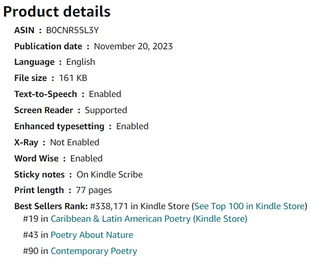Click the #90 rank number text
Viewport: 321px width, 264px height.
coord(31,251)
